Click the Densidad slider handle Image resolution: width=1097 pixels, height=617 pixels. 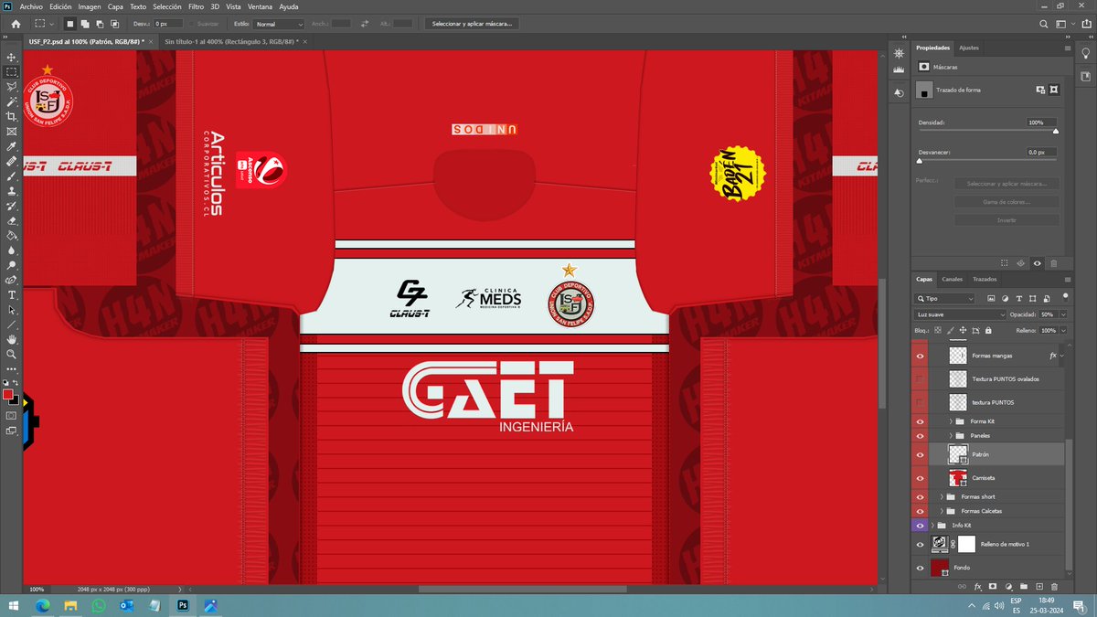(x=1056, y=131)
